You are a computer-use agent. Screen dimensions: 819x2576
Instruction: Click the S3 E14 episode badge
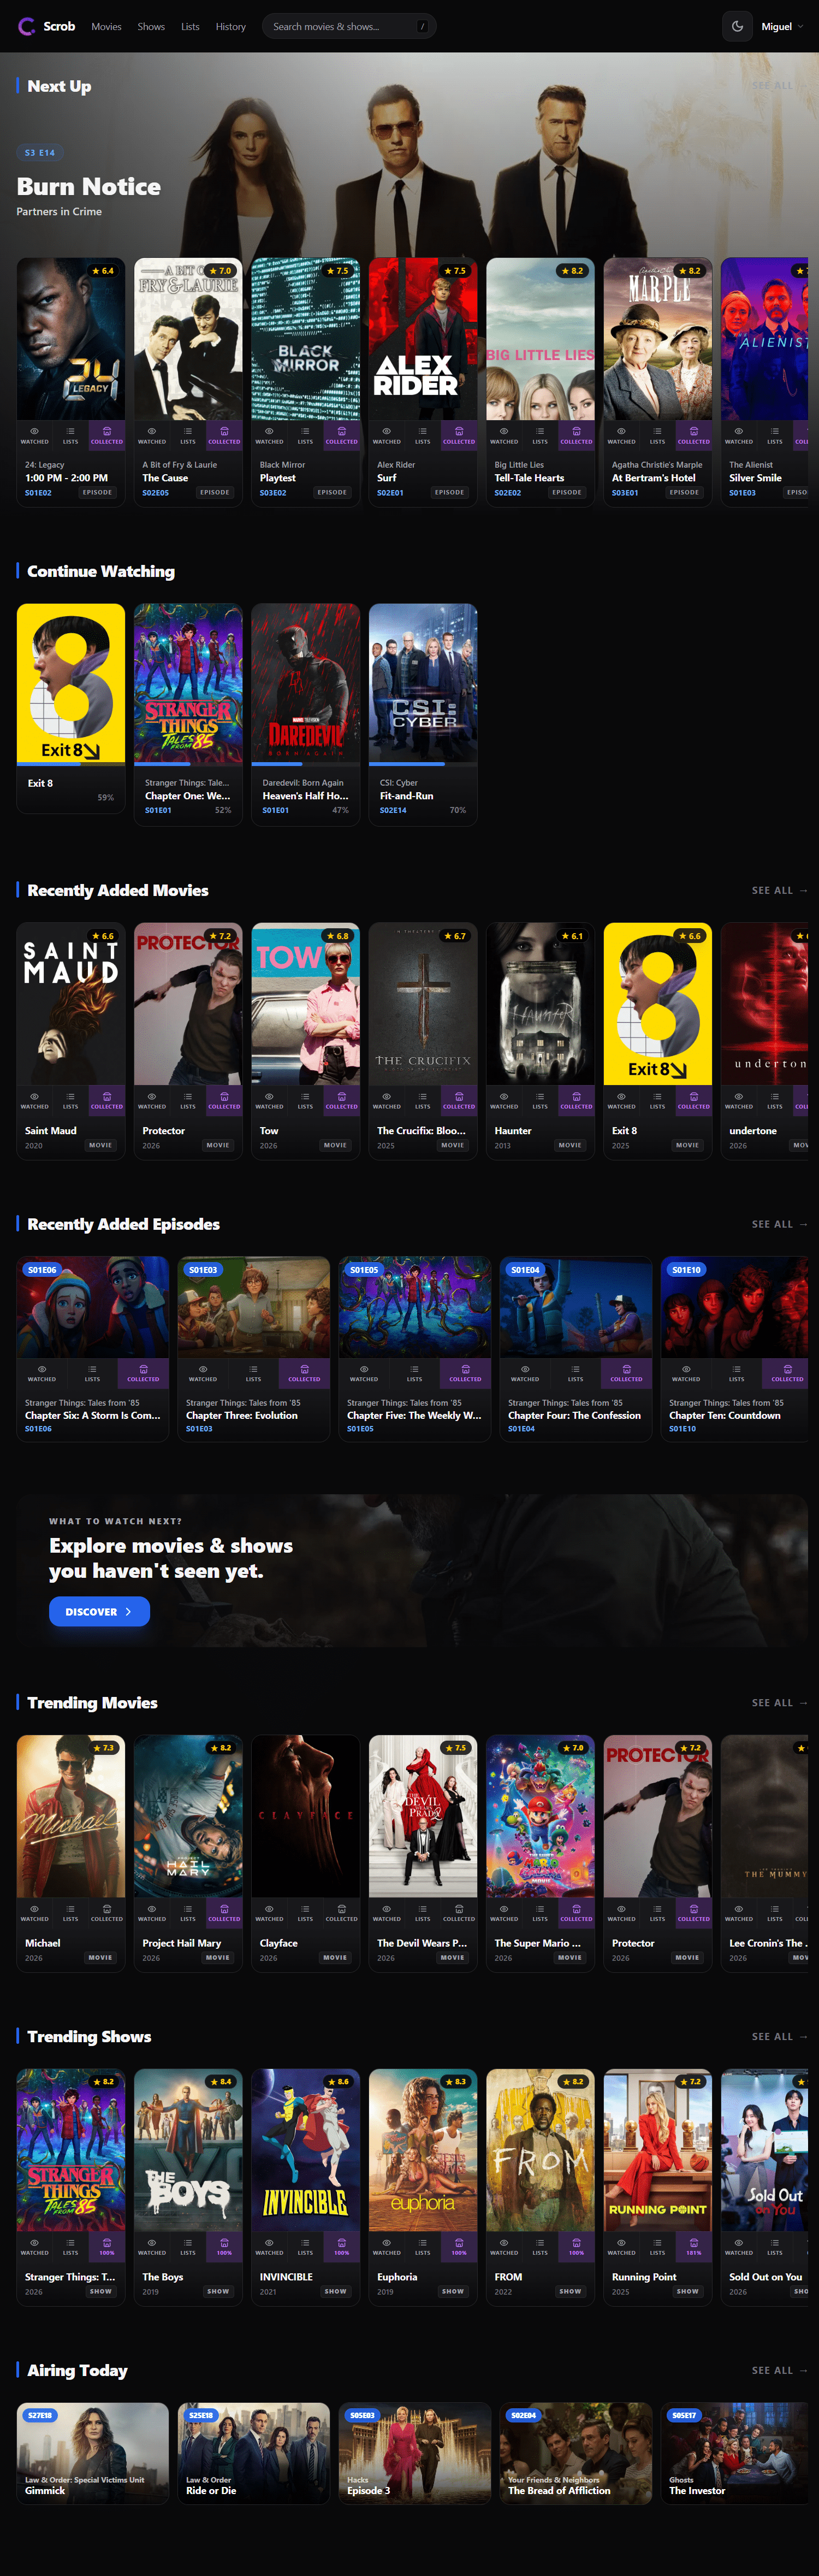(40, 153)
